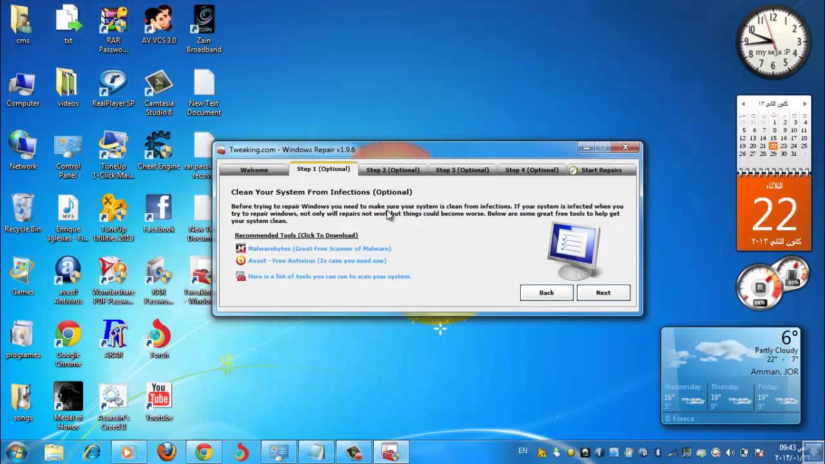Select the Network desktop icon
825x464 pixels.
[23, 151]
